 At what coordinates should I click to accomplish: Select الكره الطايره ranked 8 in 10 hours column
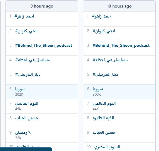click(104, 118)
